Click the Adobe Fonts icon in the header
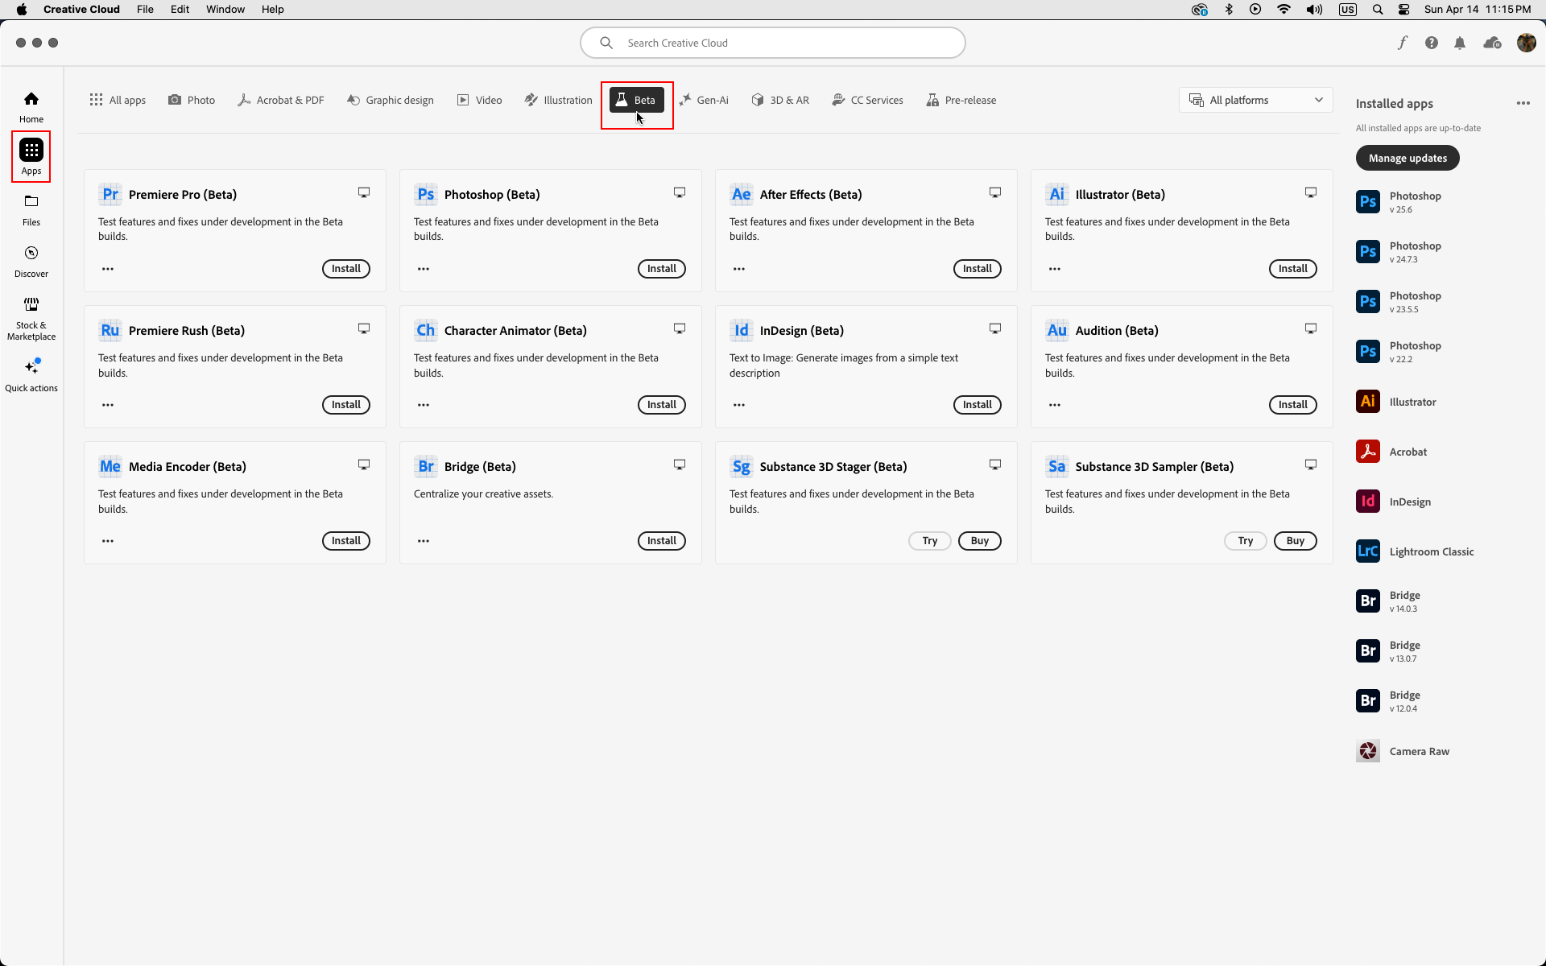This screenshot has width=1546, height=966. (x=1403, y=43)
